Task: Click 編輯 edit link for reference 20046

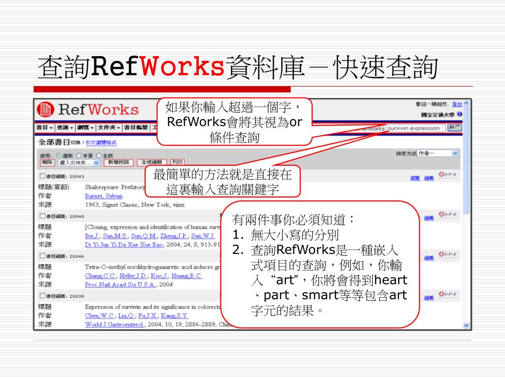Action: [429, 258]
